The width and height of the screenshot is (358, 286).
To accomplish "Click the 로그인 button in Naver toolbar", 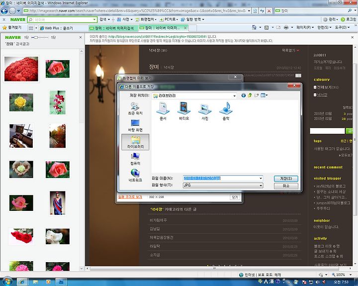I will click(349, 19).
